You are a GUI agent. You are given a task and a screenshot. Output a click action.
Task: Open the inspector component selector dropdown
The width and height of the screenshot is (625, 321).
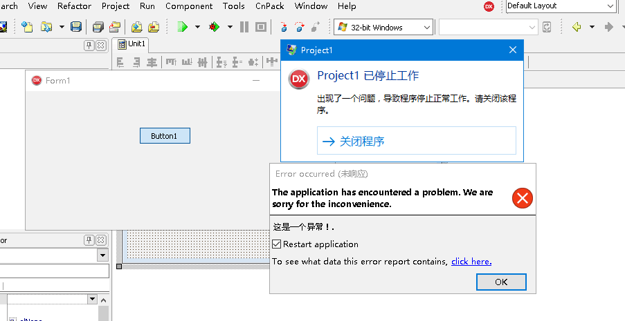tap(103, 255)
